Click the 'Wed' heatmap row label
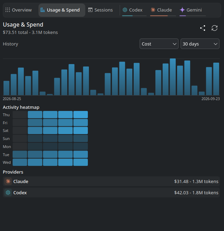The width and height of the screenshot is (224, 231). [x=7, y=162]
